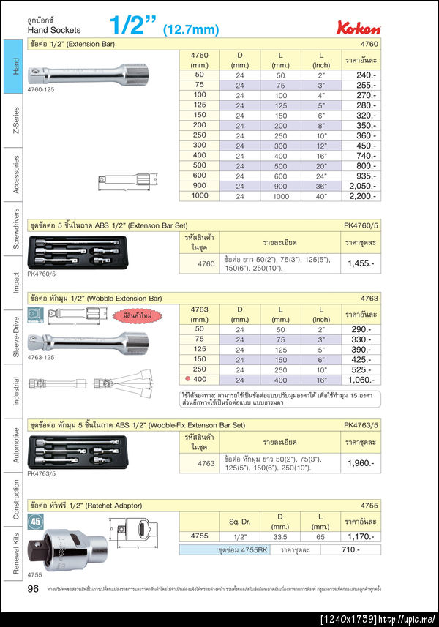
Task: Click the price 740.-
Action: [x=366, y=156]
